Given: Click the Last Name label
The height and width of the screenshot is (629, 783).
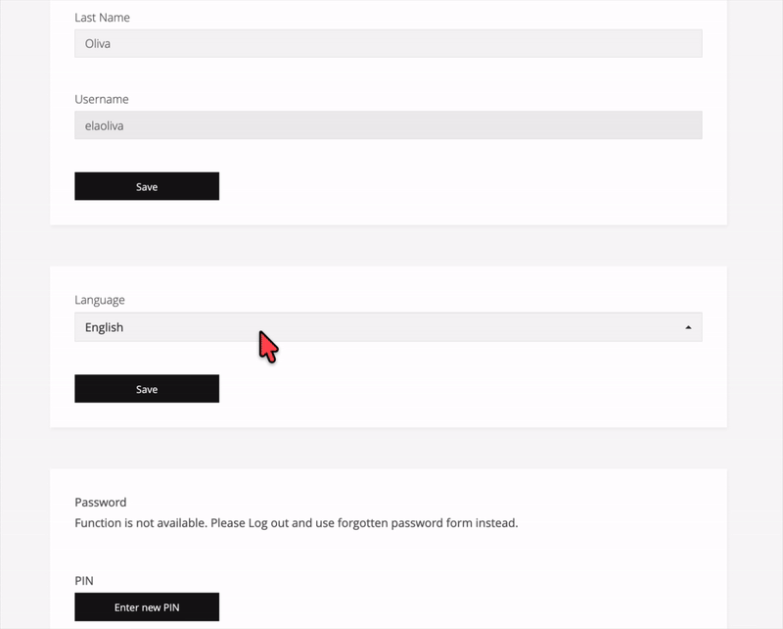Looking at the screenshot, I should (102, 18).
